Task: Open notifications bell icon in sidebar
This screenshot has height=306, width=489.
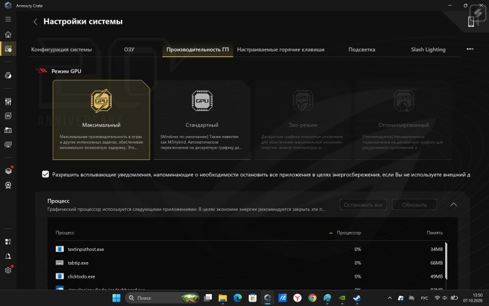Action: (x=8, y=256)
